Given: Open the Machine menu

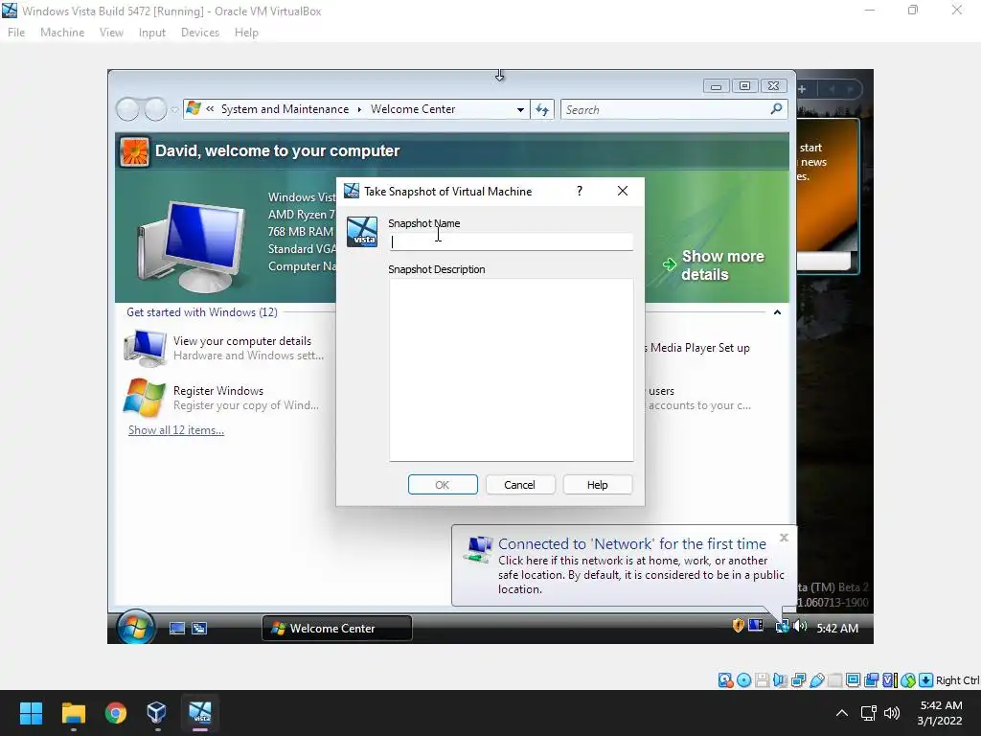Looking at the screenshot, I should [62, 33].
